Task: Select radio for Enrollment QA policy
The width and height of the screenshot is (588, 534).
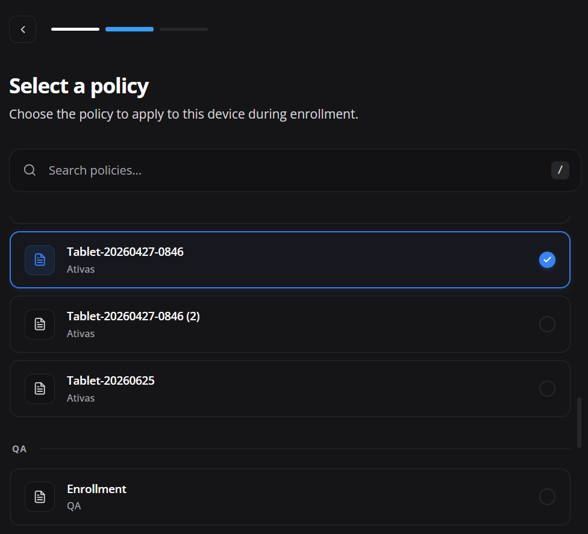Action: (547, 497)
